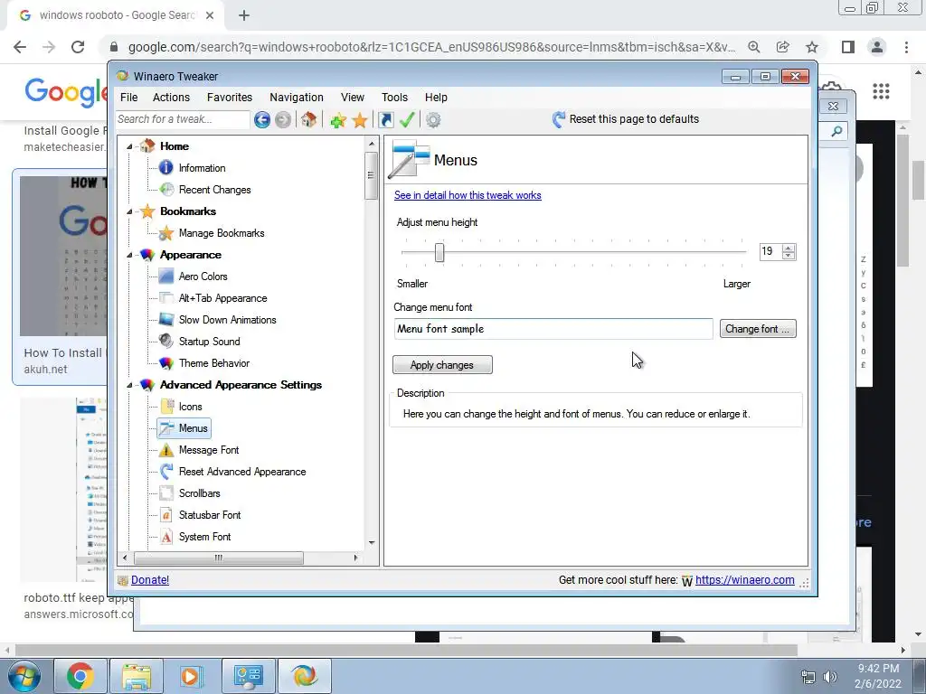
Task: Decrease menu height with spinner down arrow
Action: tap(789, 256)
